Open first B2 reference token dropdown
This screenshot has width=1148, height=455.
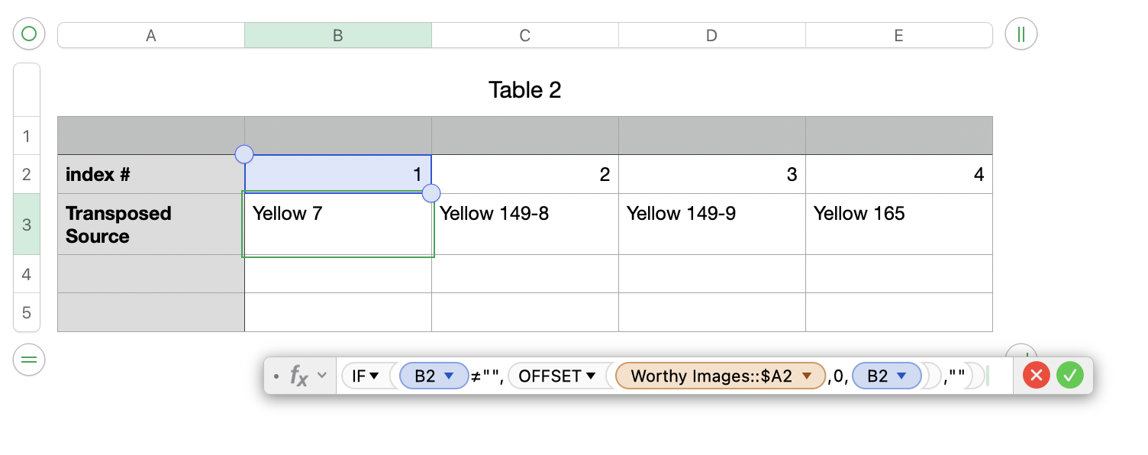pos(450,376)
